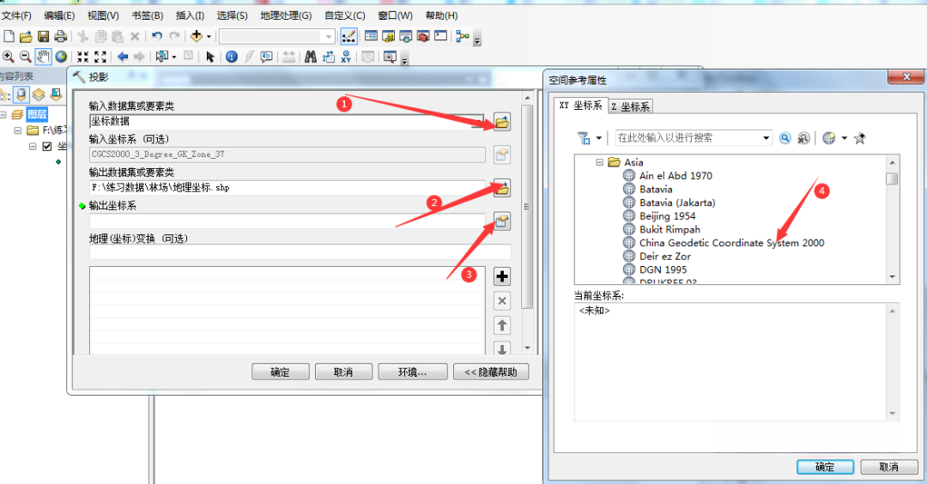Click 取消 in 空间参考属性 dialog
Screen dimensions: 927x484
pos(888,467)
